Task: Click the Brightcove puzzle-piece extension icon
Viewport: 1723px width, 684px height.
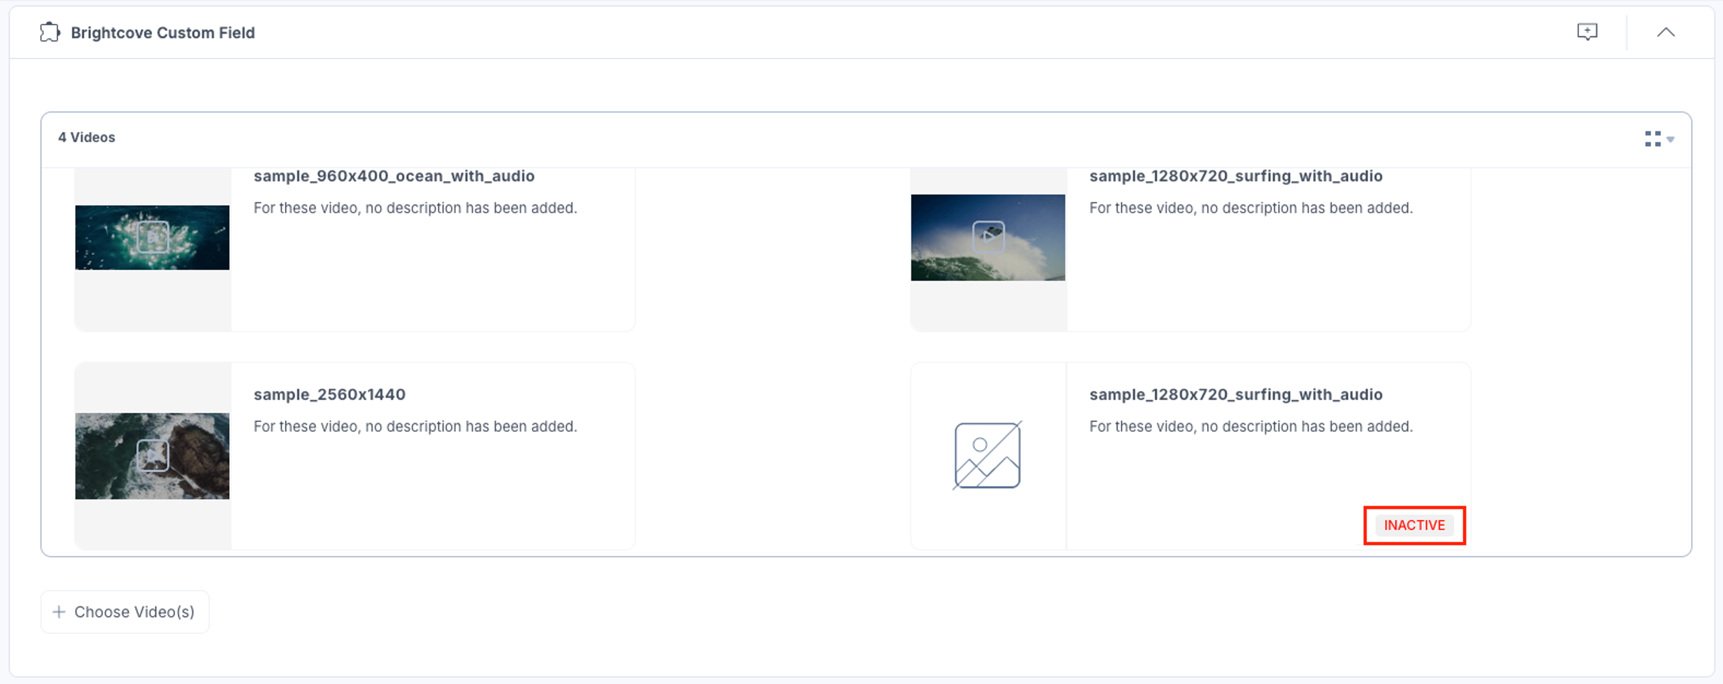Action: 49,32
